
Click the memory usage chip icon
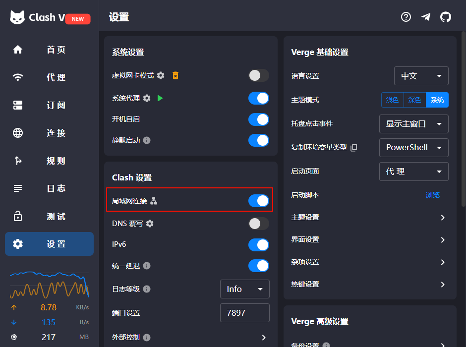(14, 337)
